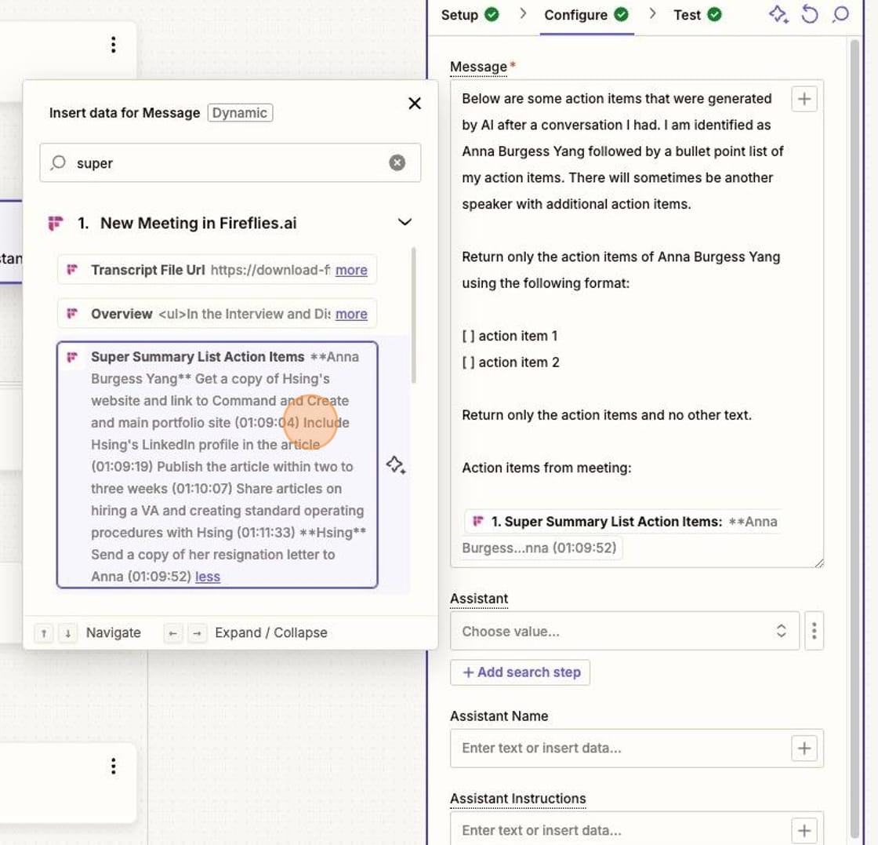
Task: Click plus button in Assistant Name field
Action: pyautogui.click(x=804, y=748)
